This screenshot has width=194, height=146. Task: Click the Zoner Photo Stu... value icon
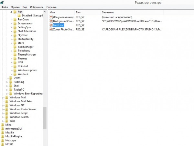[x=51, y=29]
